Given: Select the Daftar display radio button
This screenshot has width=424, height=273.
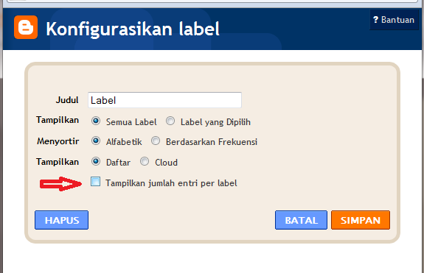Looking at the screenshot, I should click(x=95, y=161).
